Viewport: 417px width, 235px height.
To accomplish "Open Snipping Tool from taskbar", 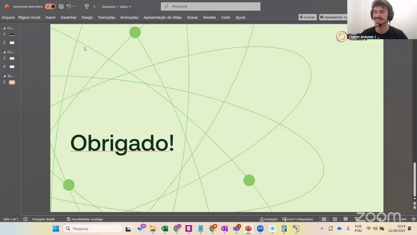I will click(296, 228).
